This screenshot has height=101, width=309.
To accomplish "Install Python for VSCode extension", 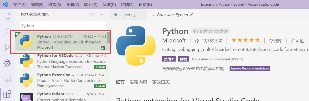I will click(x=100, y=67).
